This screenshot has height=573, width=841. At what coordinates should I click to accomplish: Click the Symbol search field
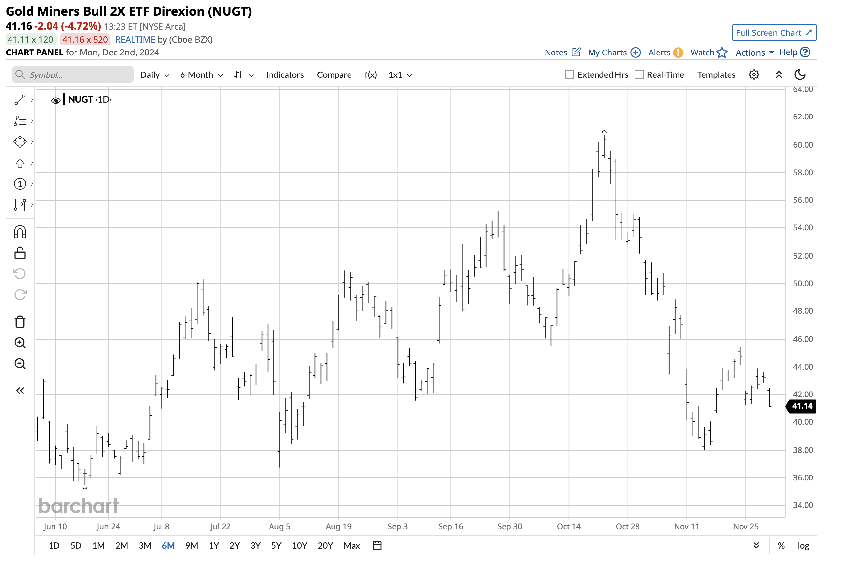tap(72, 75)
